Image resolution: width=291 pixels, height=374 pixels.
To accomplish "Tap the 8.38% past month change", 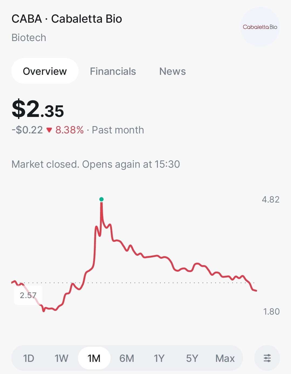I will tap(70, 130).
